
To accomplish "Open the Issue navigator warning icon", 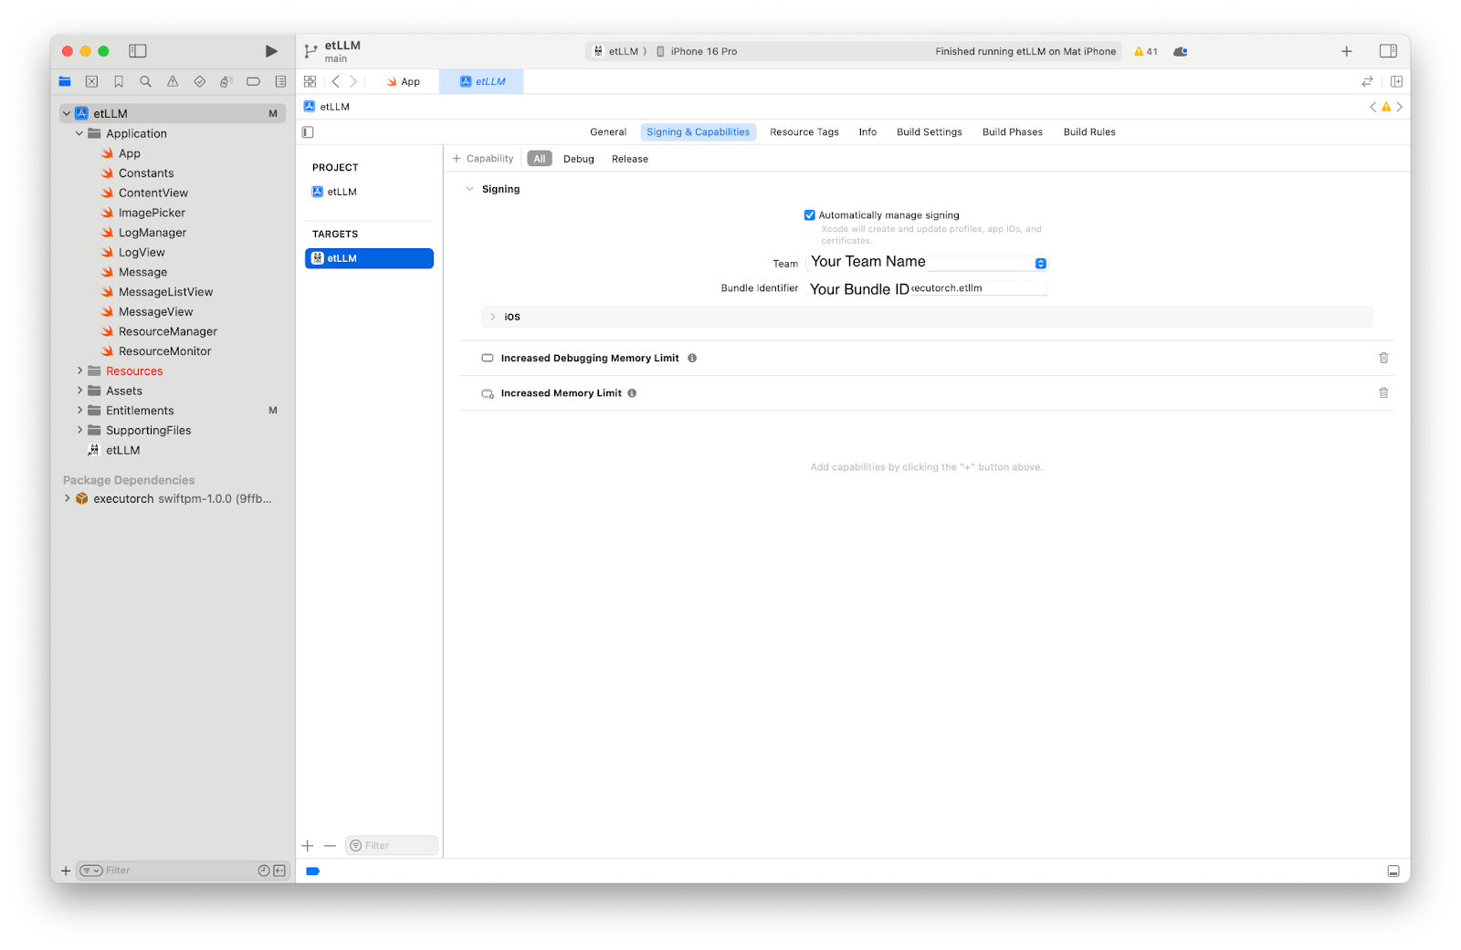I will tap(173, 81).
